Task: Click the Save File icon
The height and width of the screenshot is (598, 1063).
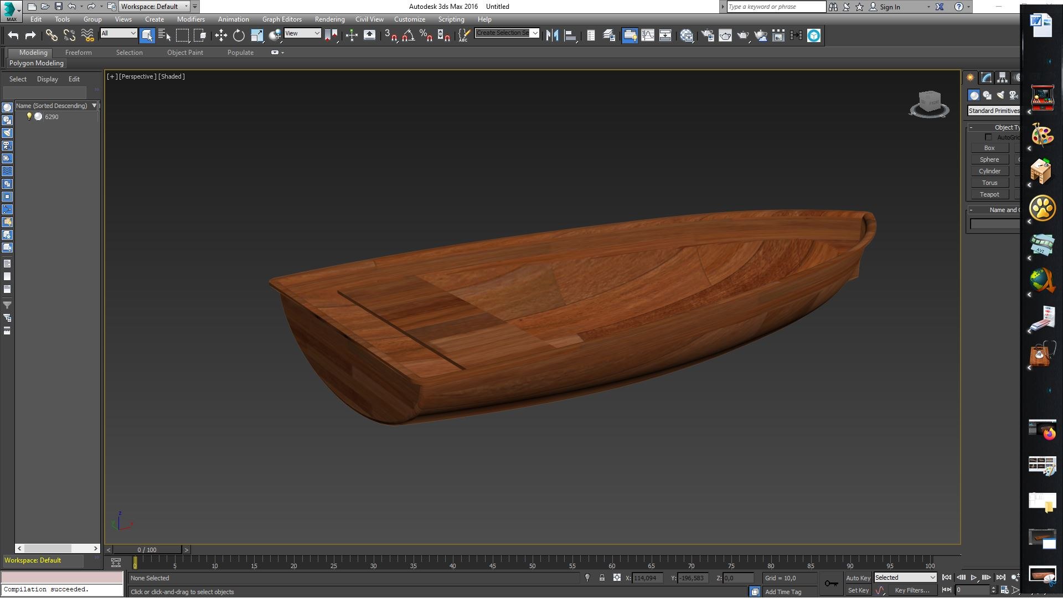Action: tap(58, 7)
